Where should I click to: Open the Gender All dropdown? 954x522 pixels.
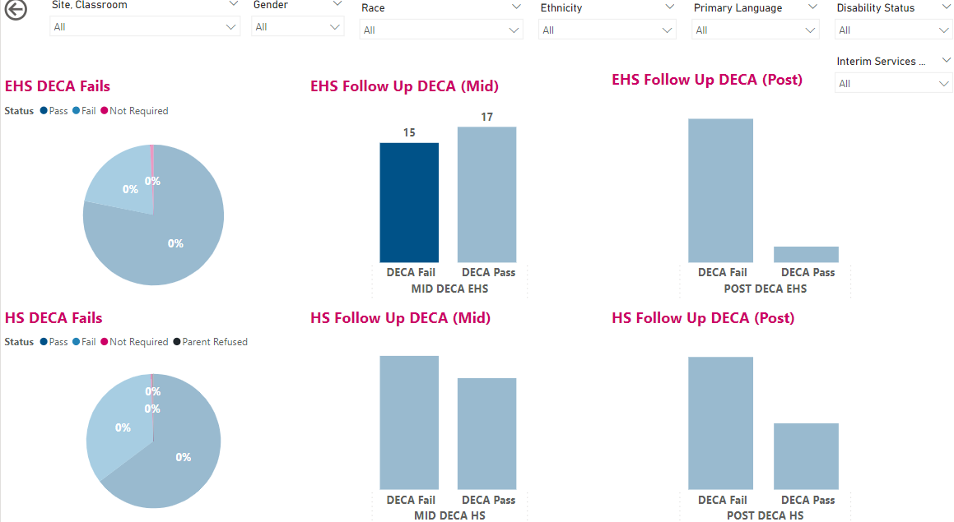(x=297, y=27)
